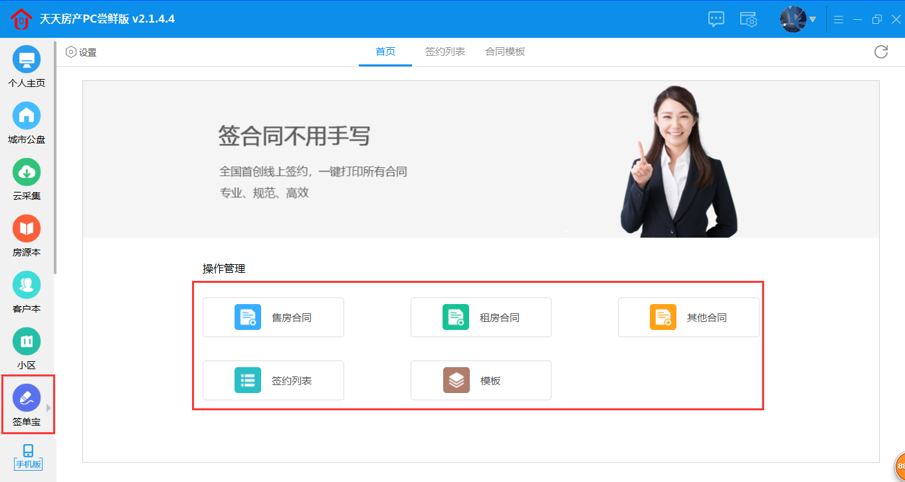The height and width of the screenshot is (482, 905).
Task: Expand the user avatar dropdown arrow
Action: (813, 19)
